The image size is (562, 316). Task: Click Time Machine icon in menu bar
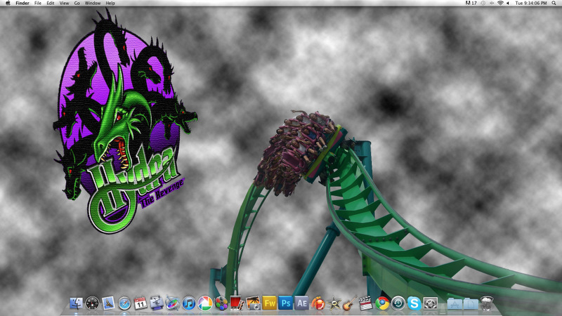click(x=483, y=4)
